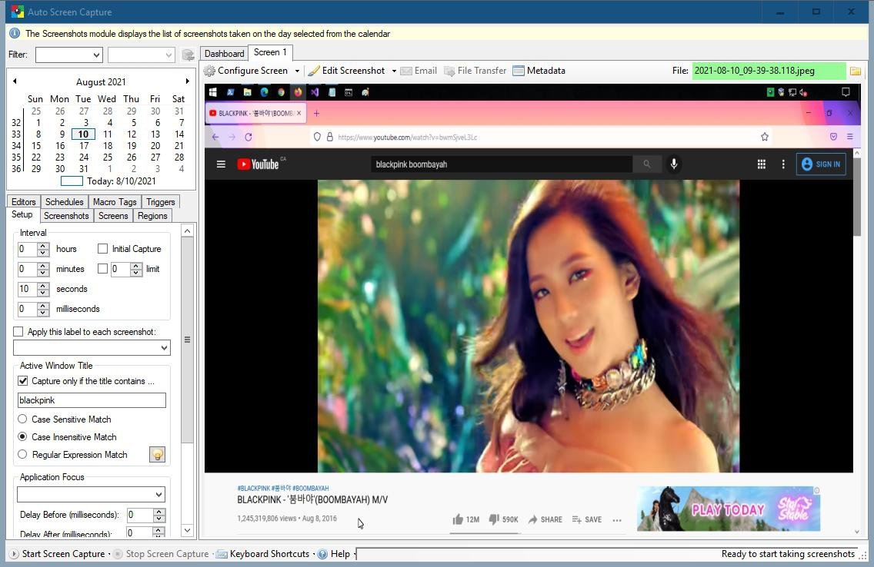This screenshot has width=874, height=567.
Task: Open the first Filter dropdown
Action: (69, 55)
